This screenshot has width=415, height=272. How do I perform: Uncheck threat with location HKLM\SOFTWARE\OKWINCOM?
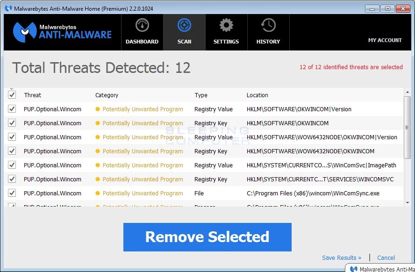point(12,123)
